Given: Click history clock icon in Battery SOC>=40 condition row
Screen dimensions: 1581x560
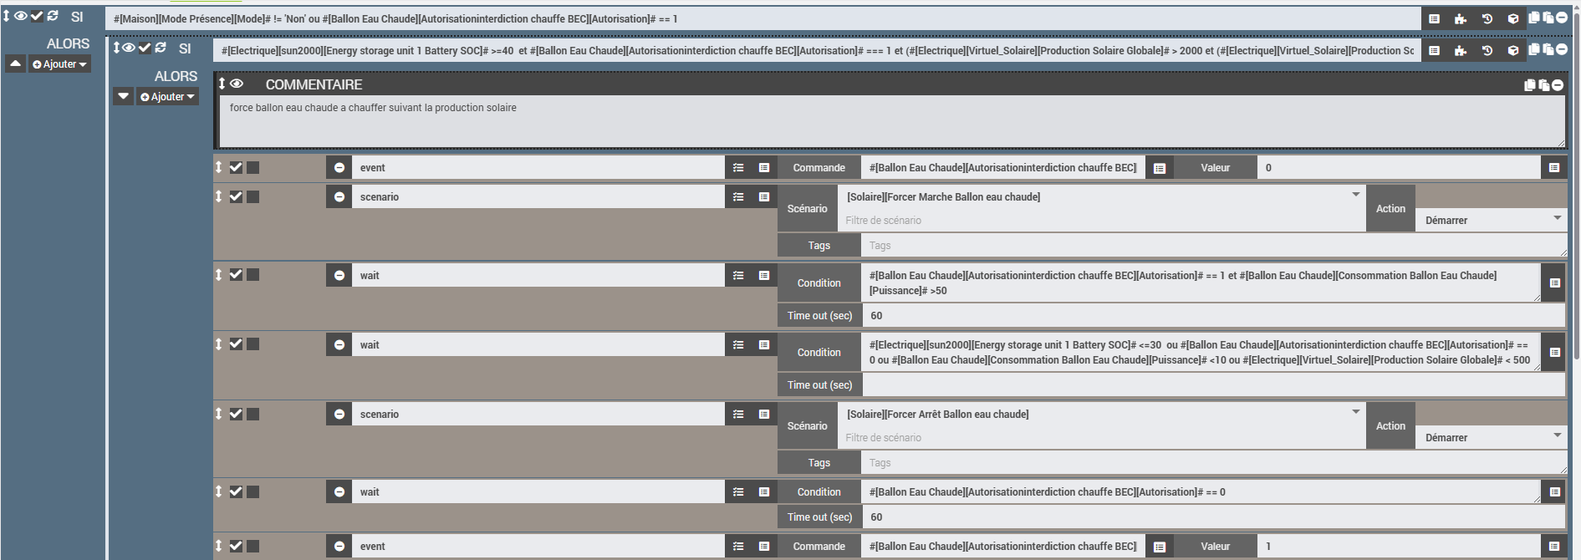Looking at the screenshot, I should [1487, 50].
